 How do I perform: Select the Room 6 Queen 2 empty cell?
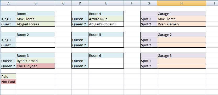click(x=106, y=66)
